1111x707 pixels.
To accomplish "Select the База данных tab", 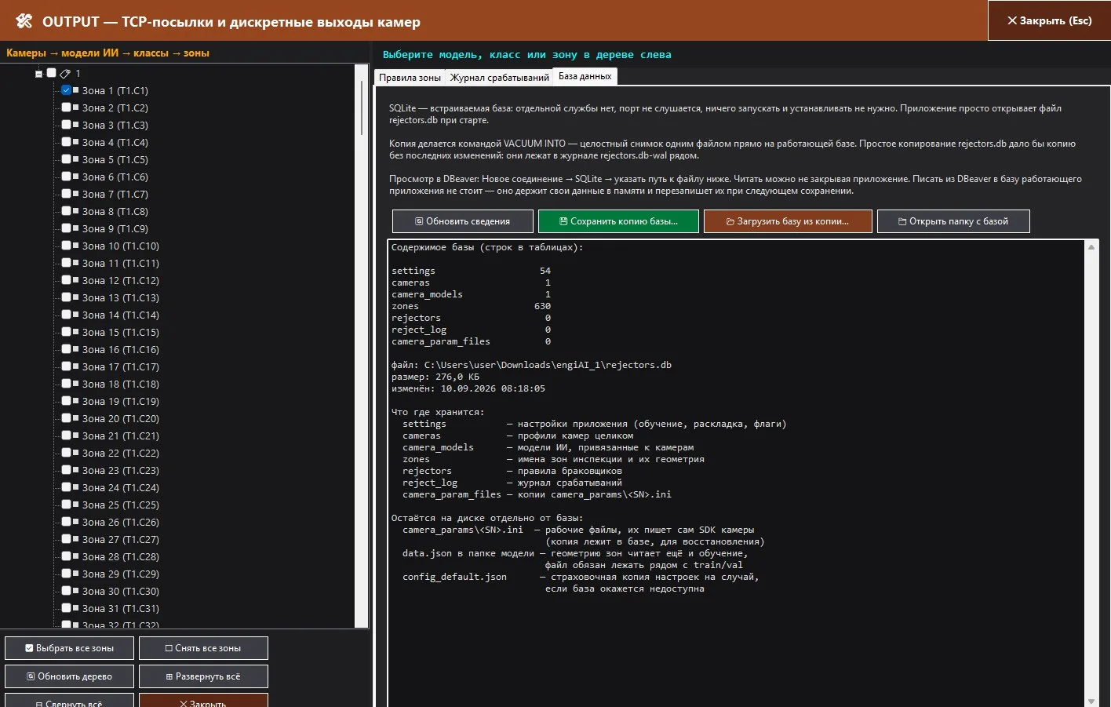I will coord(585,76).
